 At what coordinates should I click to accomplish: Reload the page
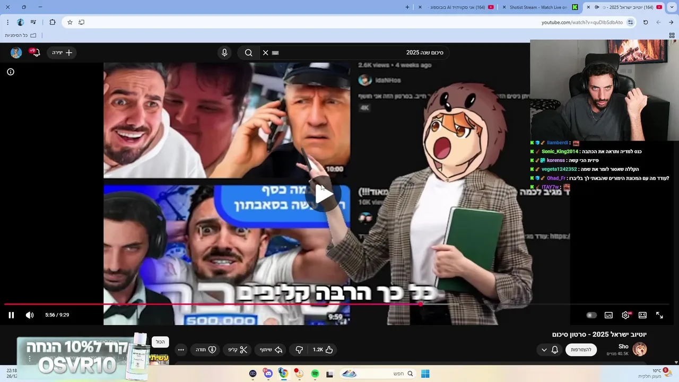coord(646,22)
